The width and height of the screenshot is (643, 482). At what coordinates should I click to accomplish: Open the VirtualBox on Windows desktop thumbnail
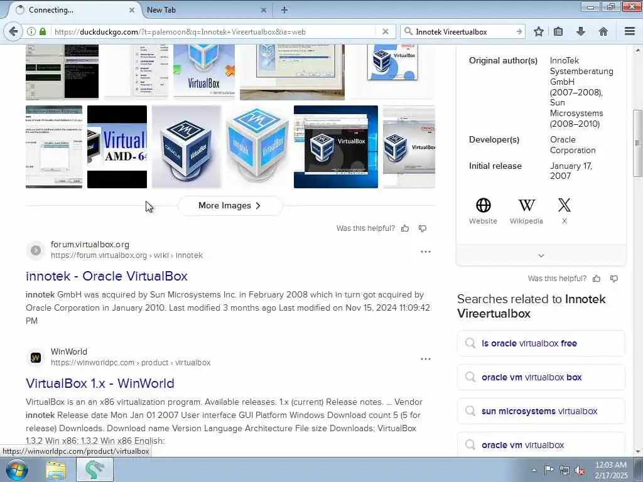[x=336, y=147]
